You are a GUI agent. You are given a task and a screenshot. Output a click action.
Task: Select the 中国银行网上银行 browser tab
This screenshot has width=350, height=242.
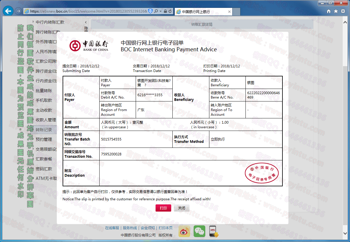point(204,12)
